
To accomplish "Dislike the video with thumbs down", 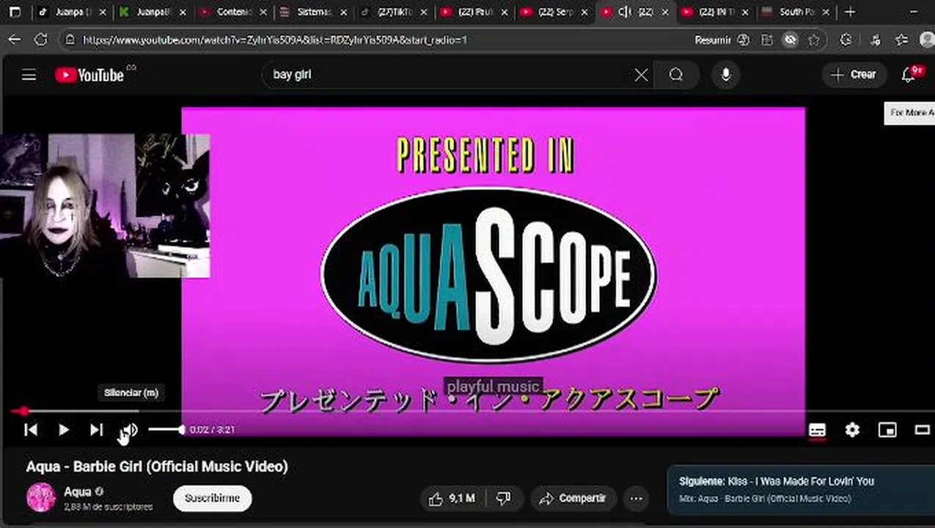I will click(x=504, y=499).
